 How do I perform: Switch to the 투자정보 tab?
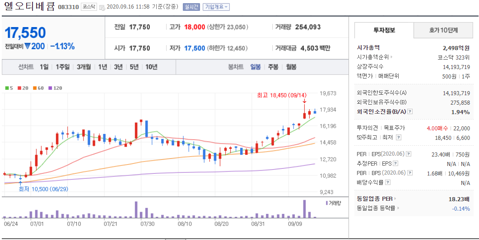point(384,30)
